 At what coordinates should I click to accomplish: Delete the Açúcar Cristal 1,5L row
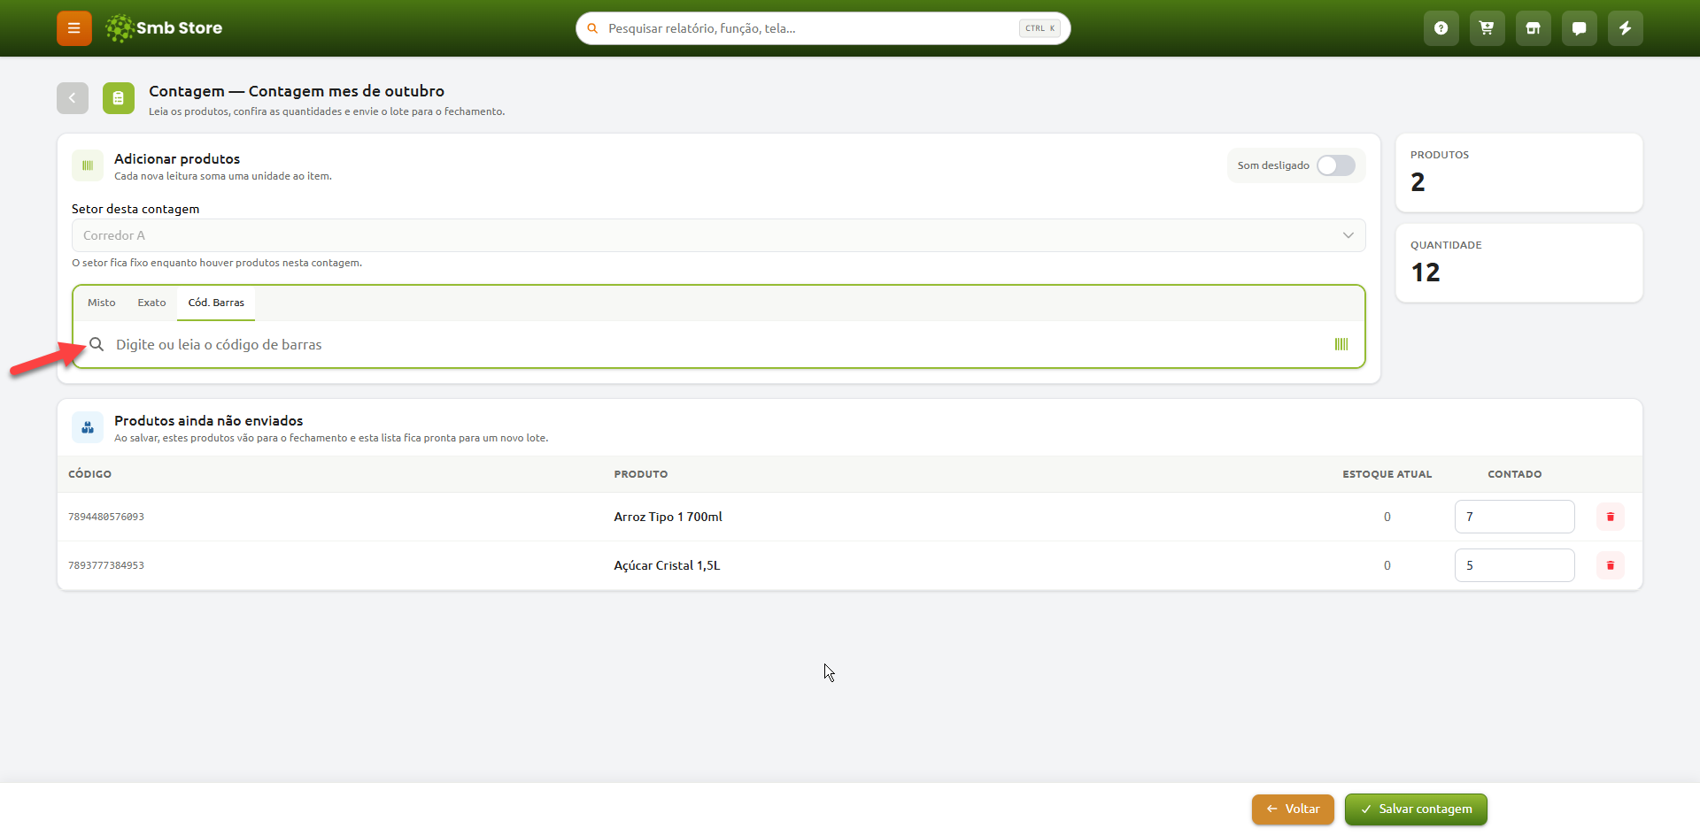1611,565
